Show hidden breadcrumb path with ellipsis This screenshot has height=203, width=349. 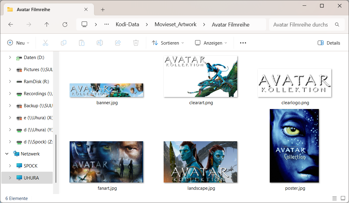pyautogui.click(x=107, y=24)
